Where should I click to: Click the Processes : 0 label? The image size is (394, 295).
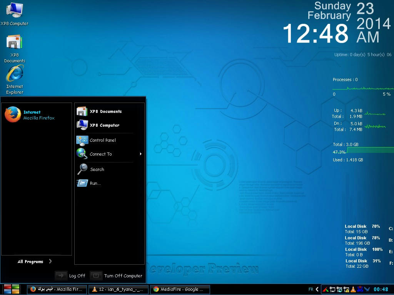345,80
